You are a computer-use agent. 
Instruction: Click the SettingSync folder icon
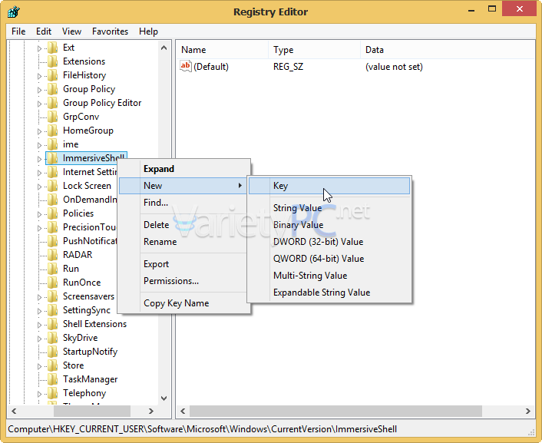[52, 310]
